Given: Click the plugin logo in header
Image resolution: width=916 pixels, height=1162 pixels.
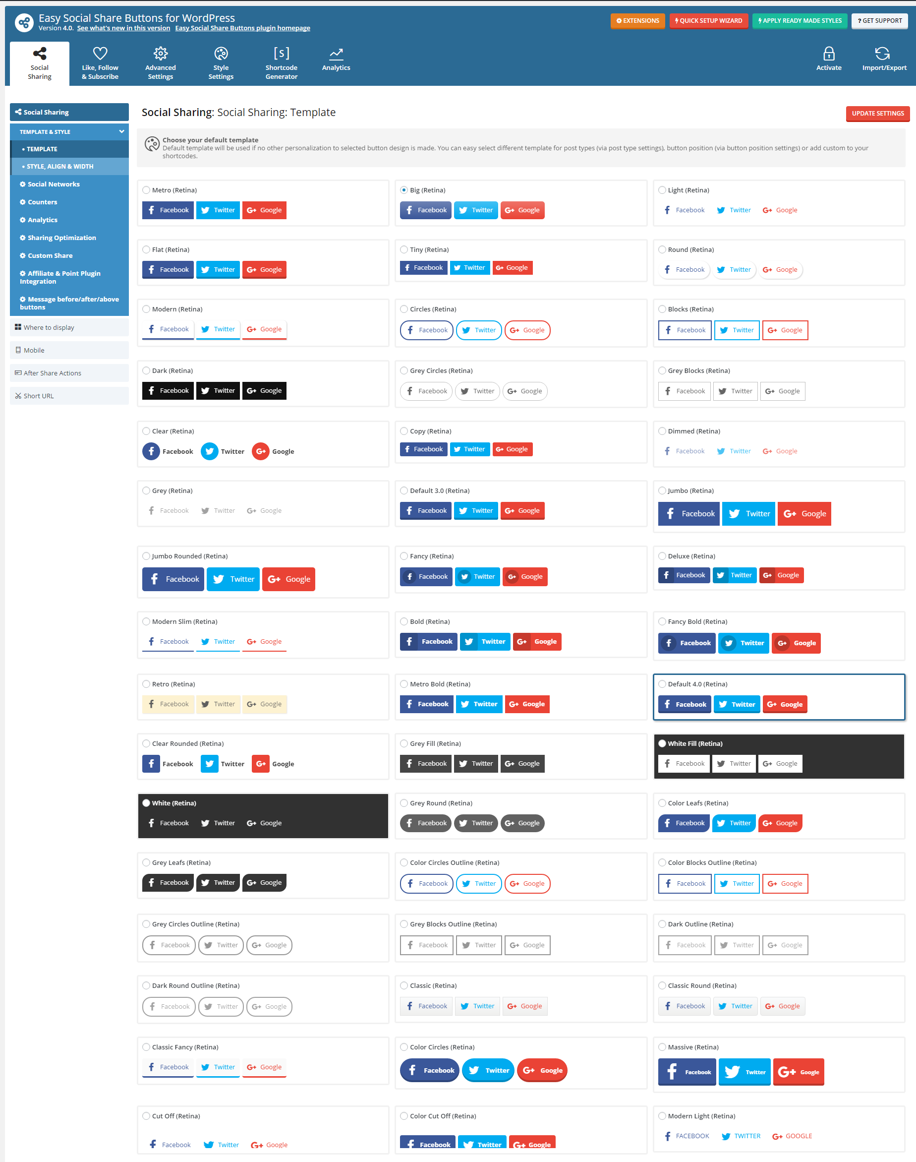Looking at the screenshot, I should click(x=24, y=22).
